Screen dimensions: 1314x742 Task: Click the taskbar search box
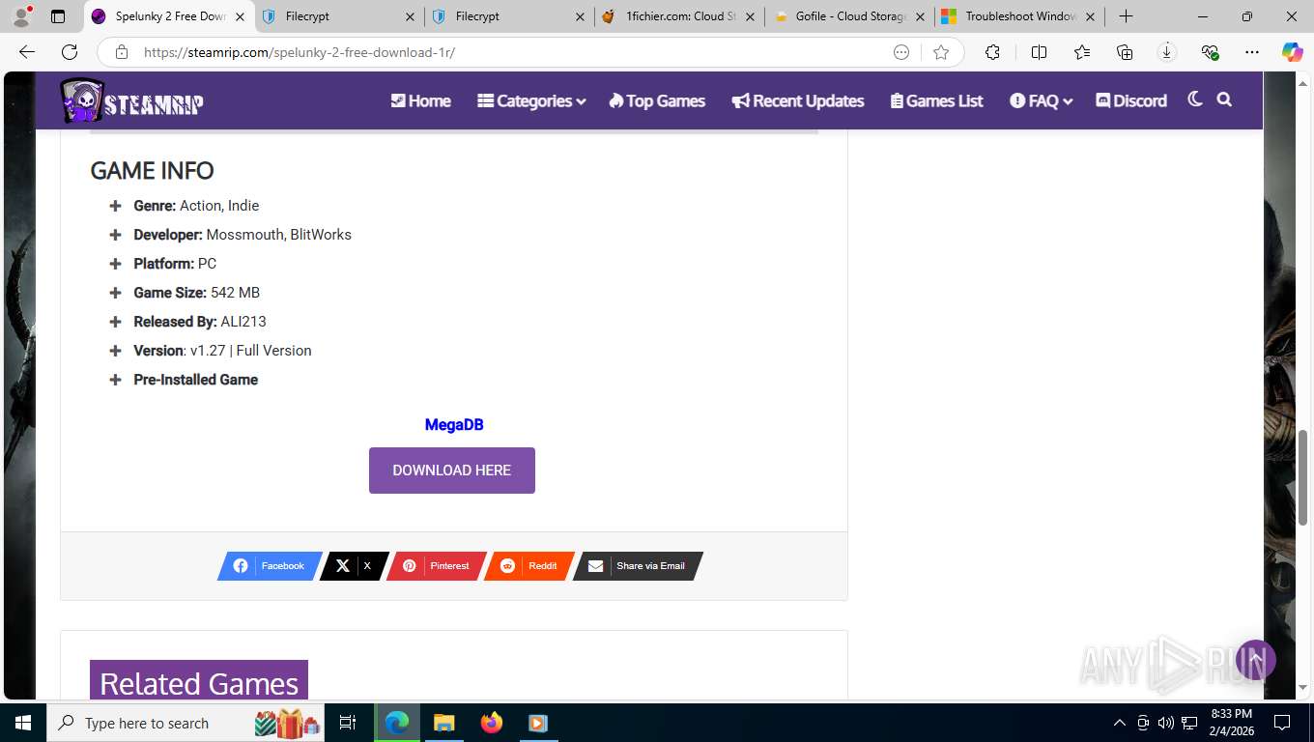tap(186, 723)
